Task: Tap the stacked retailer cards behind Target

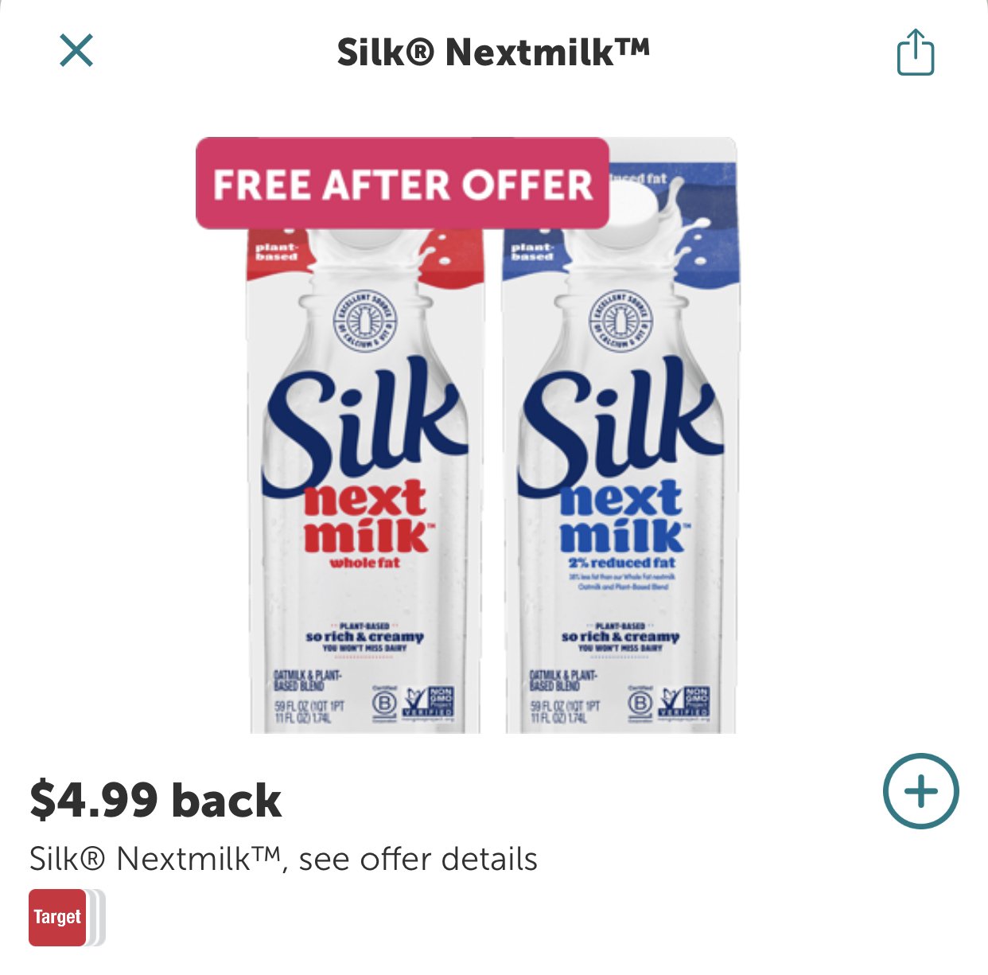Action: point(96,918)
